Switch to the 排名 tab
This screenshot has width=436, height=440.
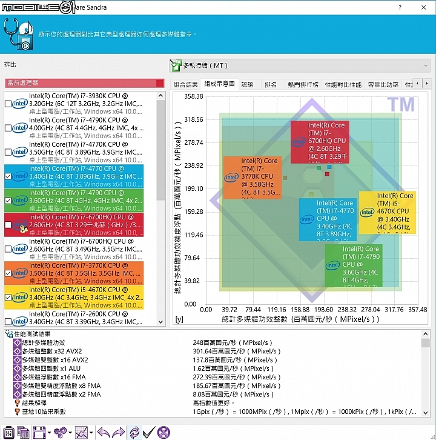coord(271,84)
